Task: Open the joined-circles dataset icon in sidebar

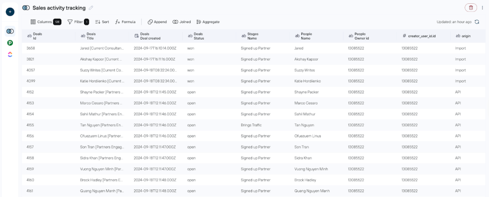Action: tap(10, 31)
